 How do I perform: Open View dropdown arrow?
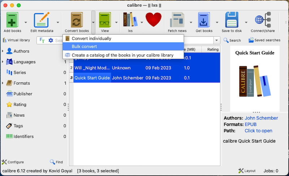[116, 22]
